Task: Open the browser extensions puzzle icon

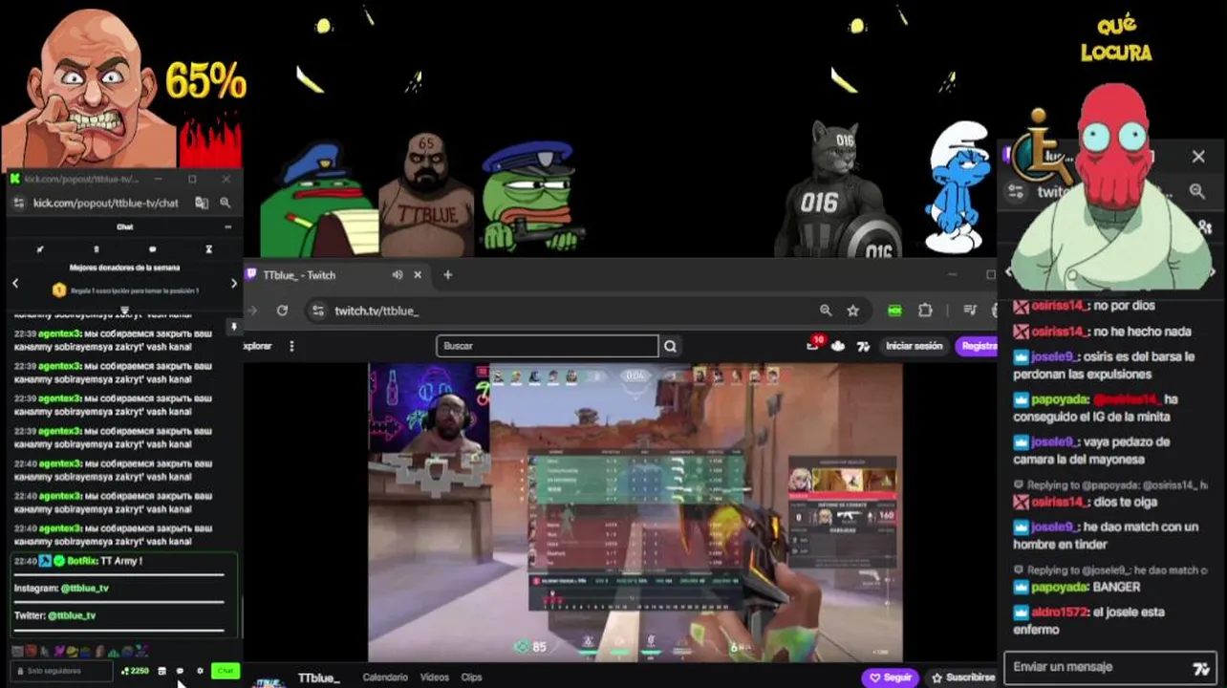Action: click(925, 311)
